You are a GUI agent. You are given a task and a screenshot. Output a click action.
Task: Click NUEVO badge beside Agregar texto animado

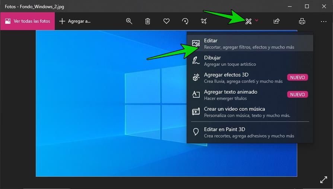point(297,94)
